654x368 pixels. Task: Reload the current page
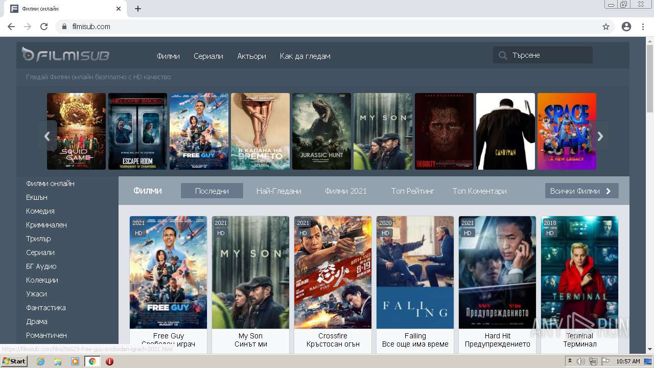tap(44, 27)
